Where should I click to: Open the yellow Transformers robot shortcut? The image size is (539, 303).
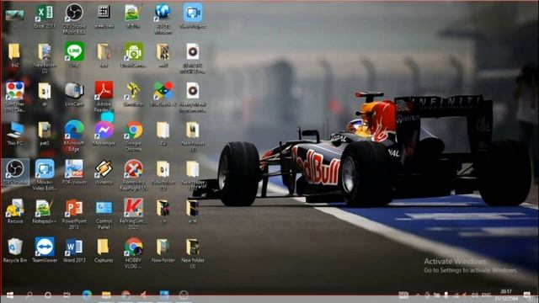pos(133,94)
